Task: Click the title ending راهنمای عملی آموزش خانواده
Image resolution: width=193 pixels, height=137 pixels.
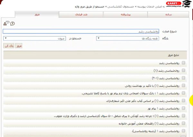Action: pos(149,124)
